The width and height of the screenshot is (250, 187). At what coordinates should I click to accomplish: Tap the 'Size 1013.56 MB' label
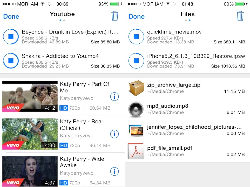(228, 66)
